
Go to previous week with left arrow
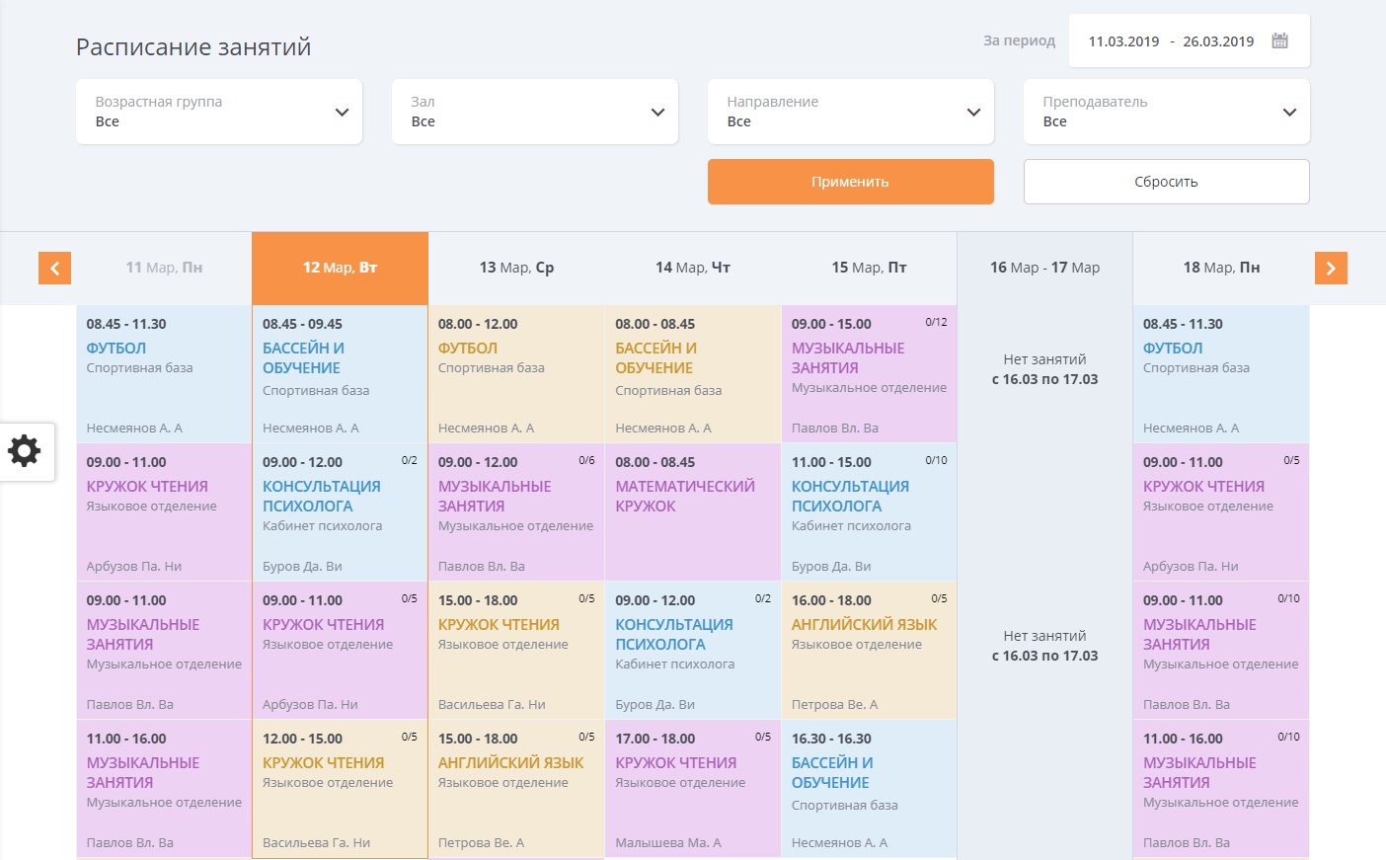pos(54,268)
